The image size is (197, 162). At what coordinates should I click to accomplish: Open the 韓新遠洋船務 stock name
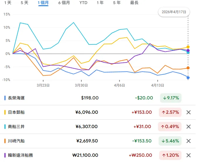pyautogui.click(x=20, y=155)
